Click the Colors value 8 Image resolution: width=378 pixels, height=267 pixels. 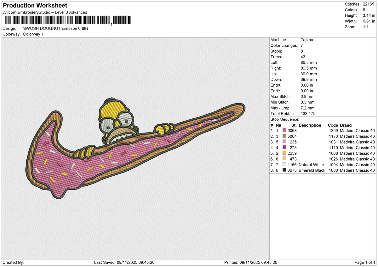[364, 10]
